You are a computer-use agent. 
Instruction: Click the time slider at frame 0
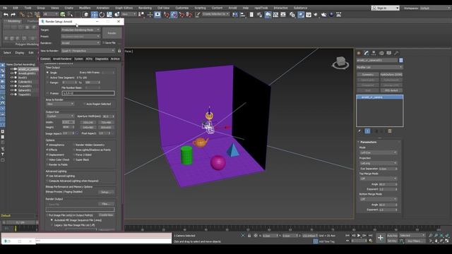20,222
